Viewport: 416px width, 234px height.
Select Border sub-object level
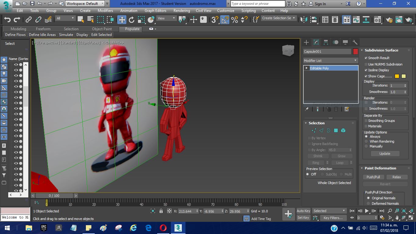point(329,130)
